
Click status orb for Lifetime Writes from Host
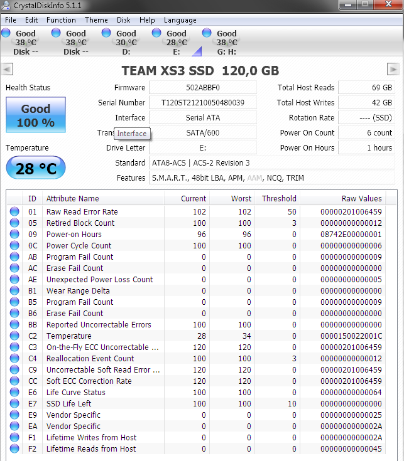coord(14,437)
